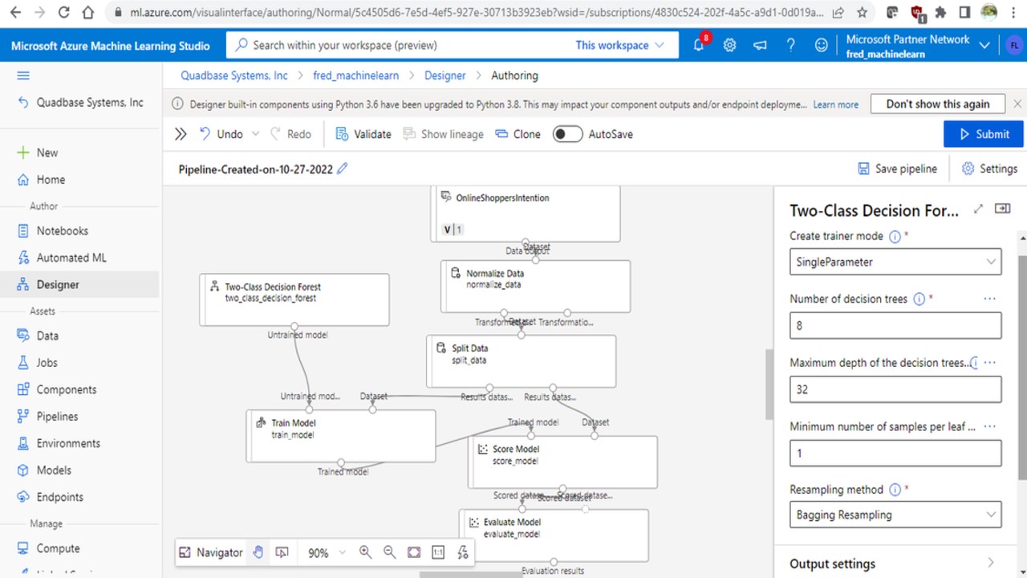The width and height of the screenshot is (1027, 578).
Task: Open more options for Minimum samples per leaf
Action: (989, 426)
